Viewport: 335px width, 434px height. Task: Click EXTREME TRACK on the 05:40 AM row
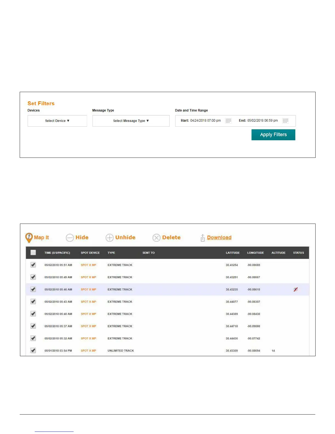point(120,314)
